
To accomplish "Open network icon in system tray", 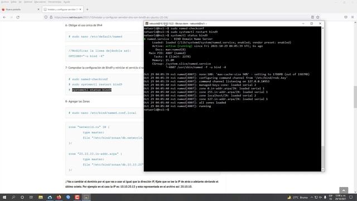I will pyautogui.click(x=316, y=197).
